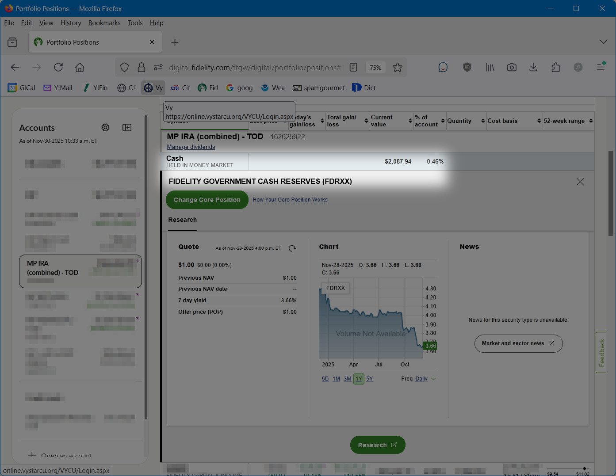Open the Bookmarks menu
The width and height of the screenshot is (616, 476).
tap(104, 23)
